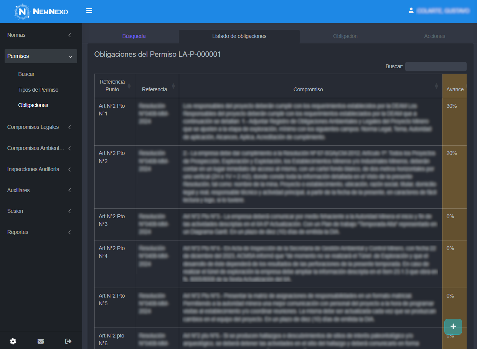Click the logout icon in sidebar

[x=68, y=341]
